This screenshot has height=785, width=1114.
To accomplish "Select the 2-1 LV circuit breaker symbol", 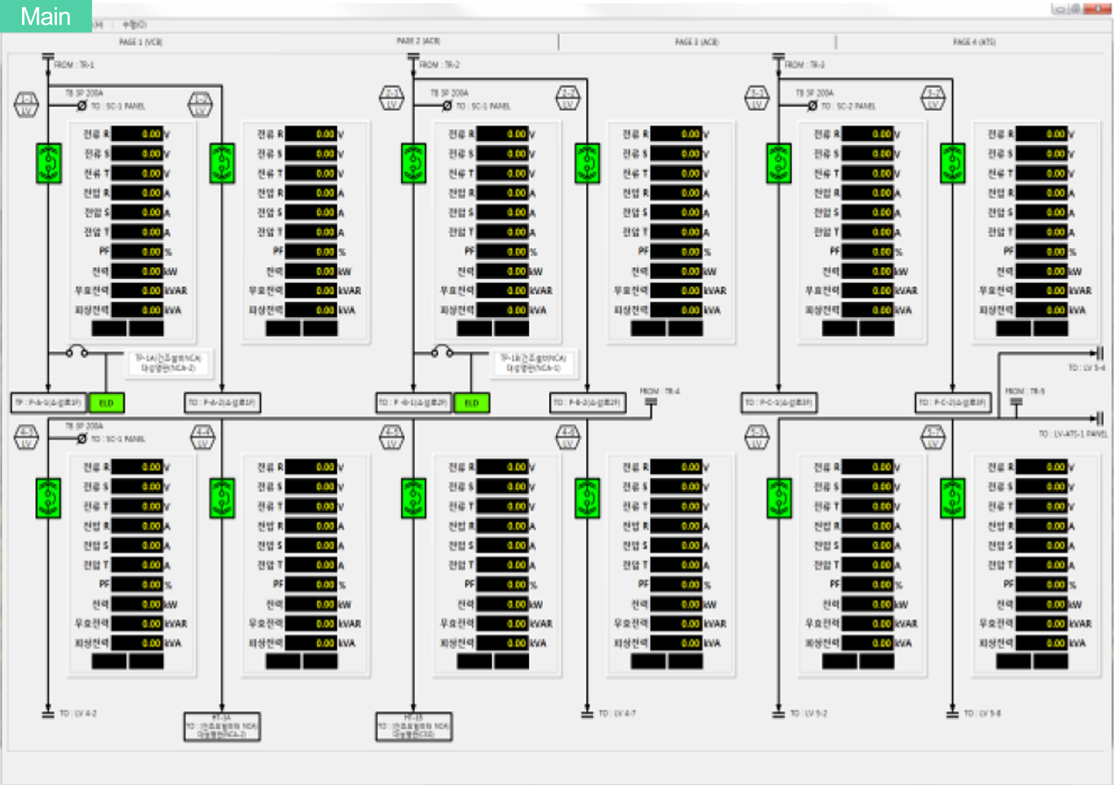I will pyautogui.click(x=413, y=163).
